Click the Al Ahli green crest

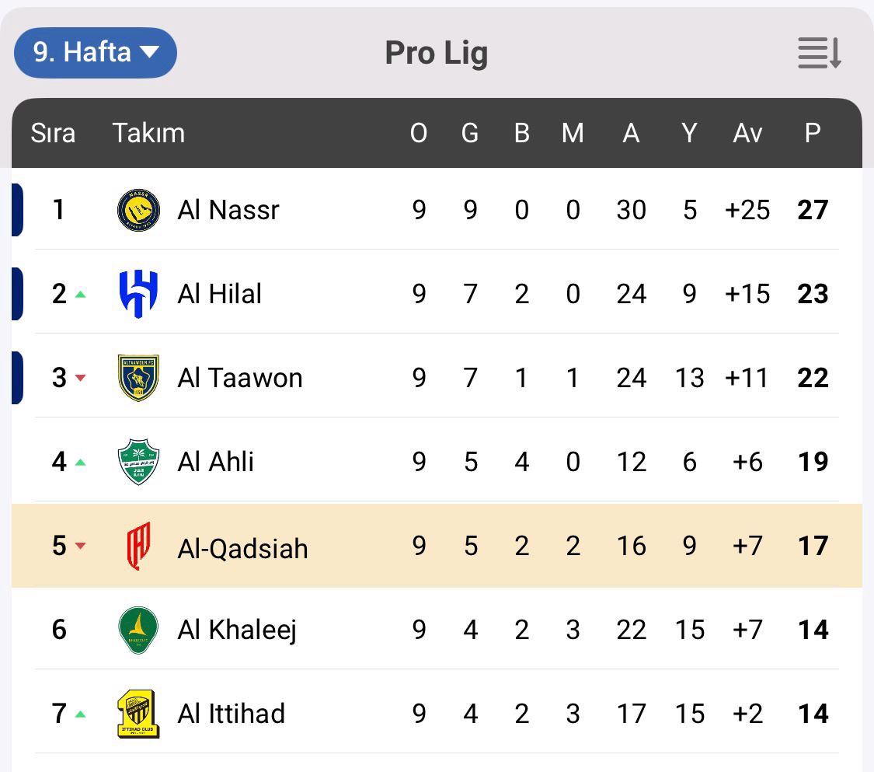click(138, 462)
